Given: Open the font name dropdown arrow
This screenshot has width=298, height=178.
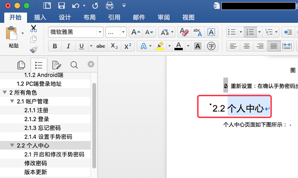Looking at the screenshot, I should 100,32.
